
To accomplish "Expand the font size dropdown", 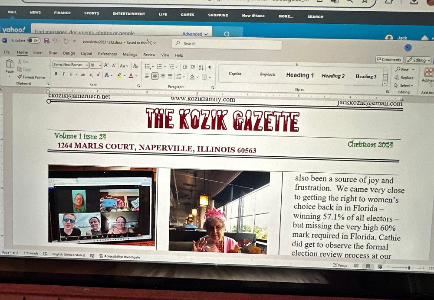I will [x=100, y=65].
